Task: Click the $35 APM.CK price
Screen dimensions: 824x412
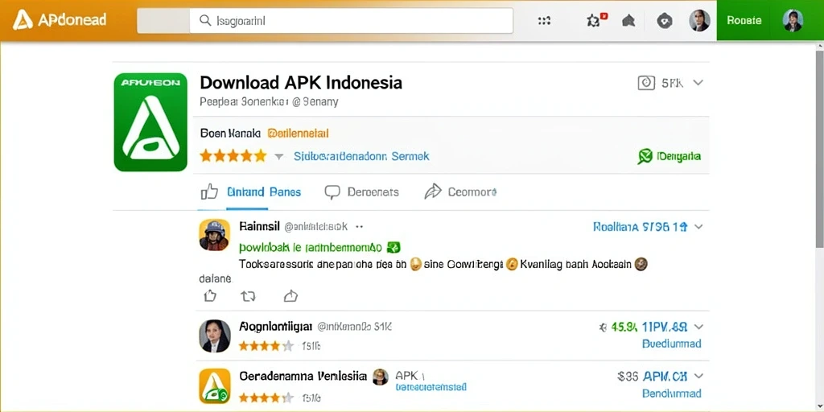Action: tap(653, 377)
